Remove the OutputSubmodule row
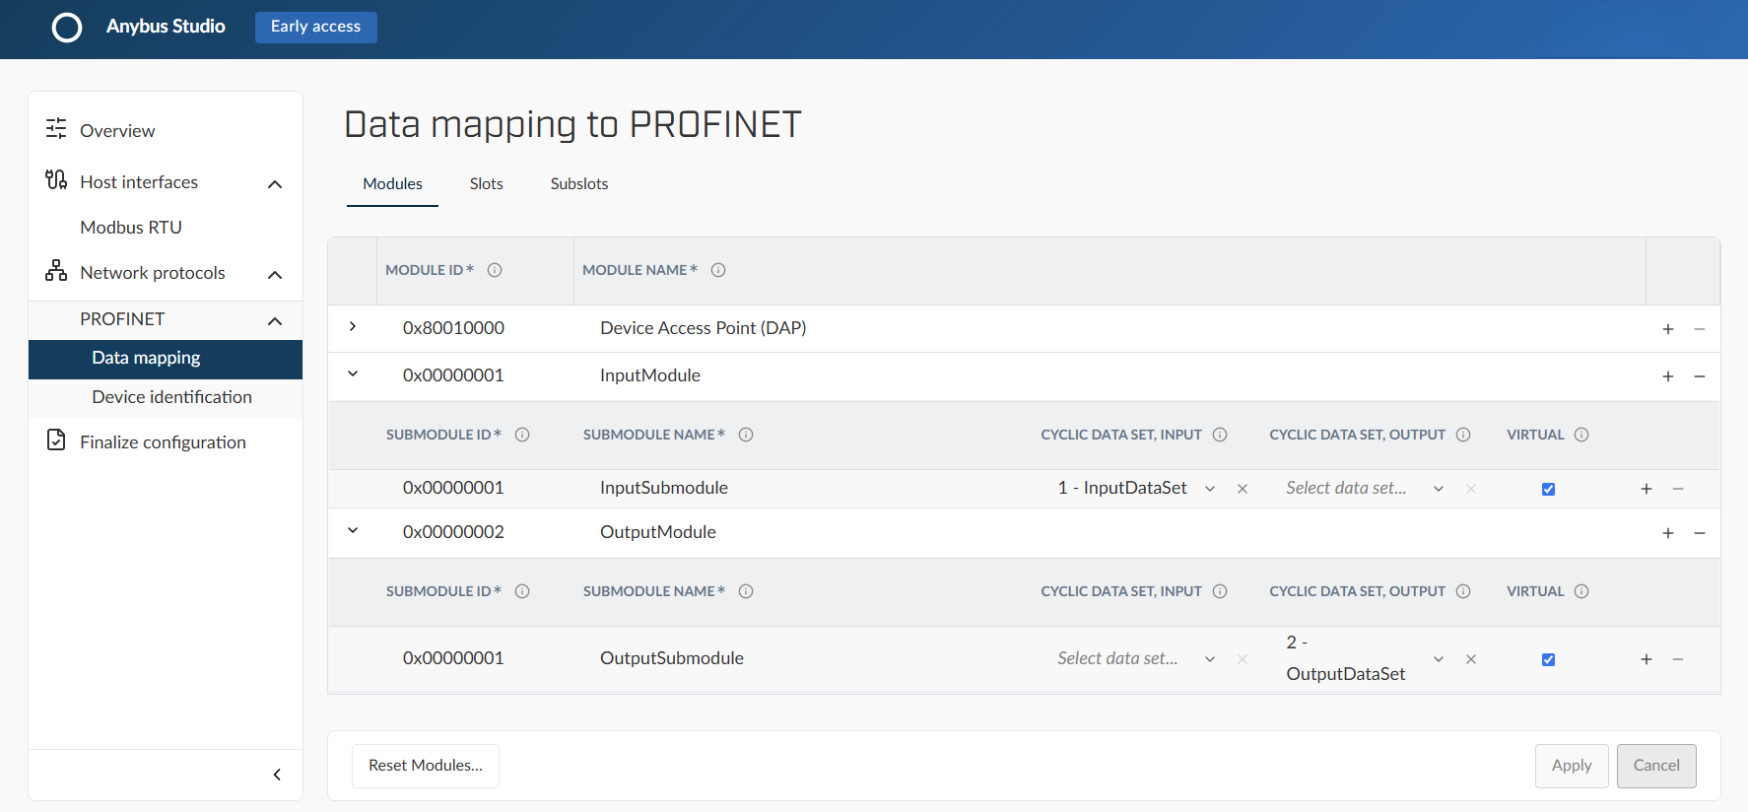Viewport: 1748px width, 812px height. (1678, 659)
